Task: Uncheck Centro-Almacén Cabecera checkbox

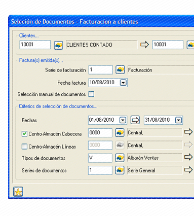Action: pyautogui.click(x=24, y=134)
